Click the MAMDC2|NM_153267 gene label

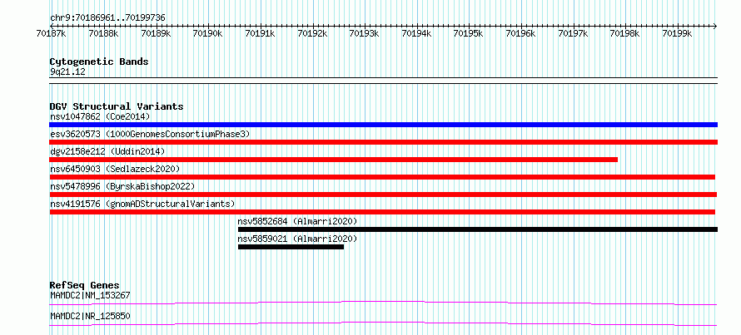point(90,295)
